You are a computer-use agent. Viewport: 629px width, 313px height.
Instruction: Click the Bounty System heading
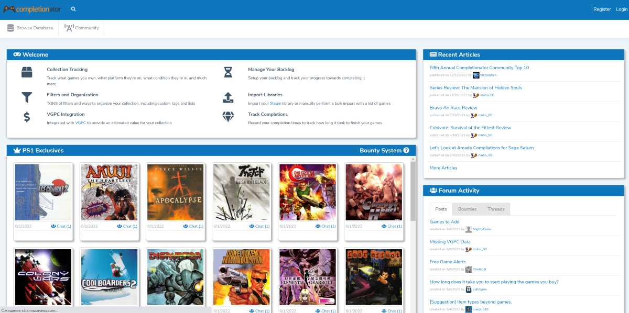[x=381, y=151]
